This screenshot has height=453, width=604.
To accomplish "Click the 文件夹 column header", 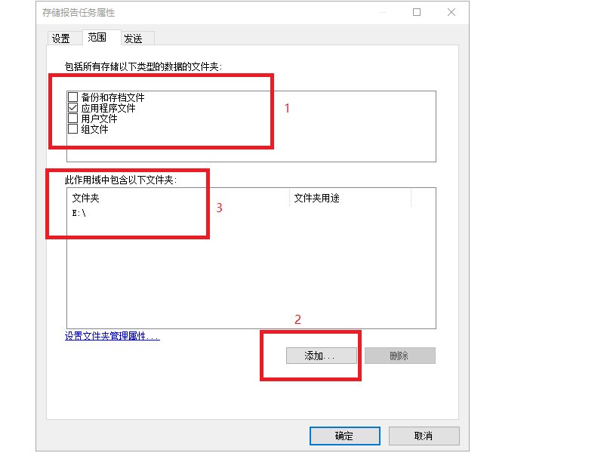I will [178, 198].
